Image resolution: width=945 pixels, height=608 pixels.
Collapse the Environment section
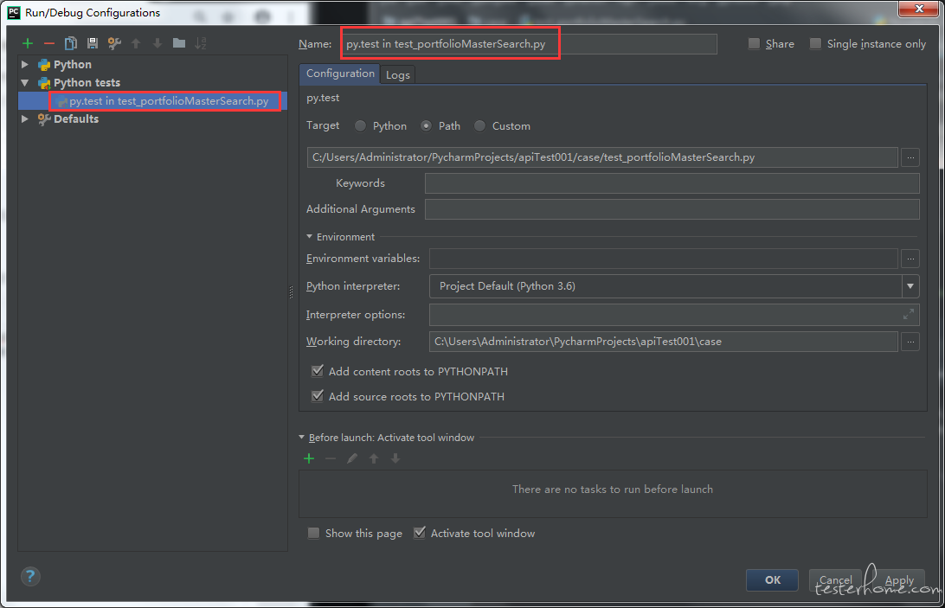[x=309, y=237]
